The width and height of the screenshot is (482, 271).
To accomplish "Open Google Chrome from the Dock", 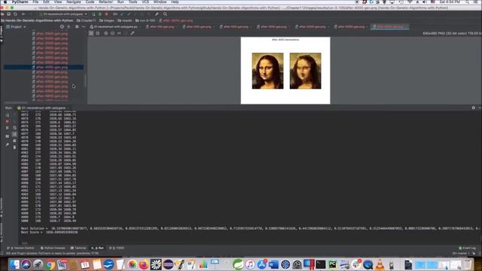I will pos(50,264).
